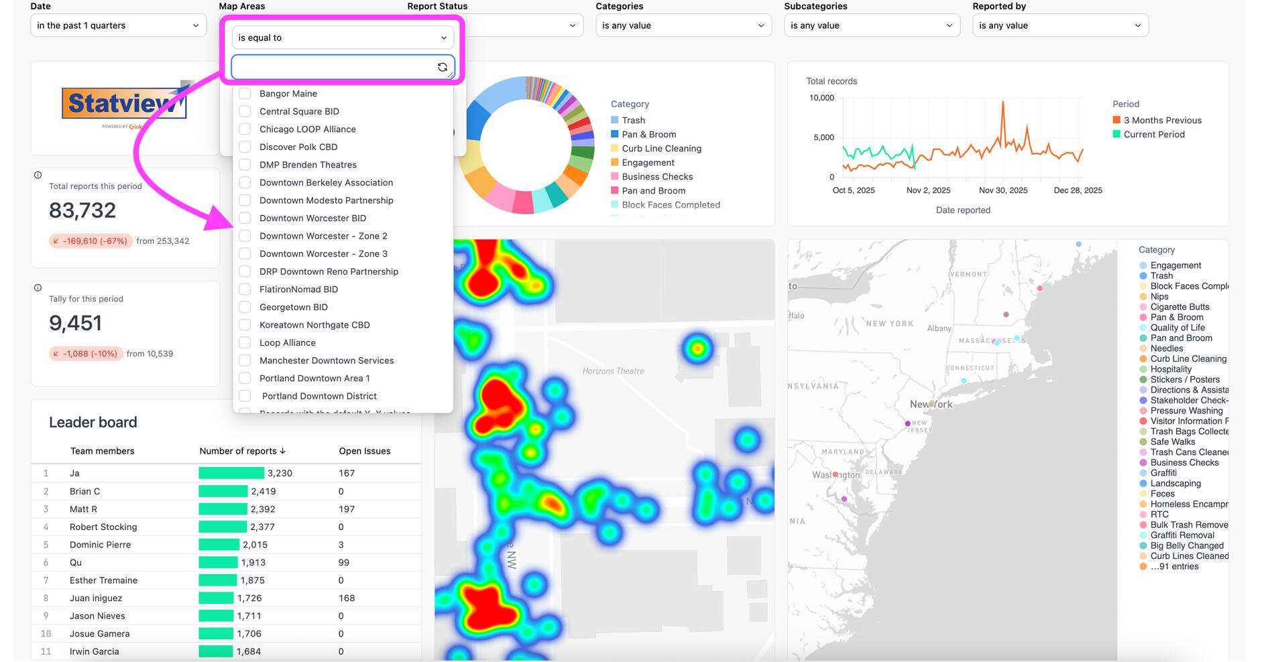Click the Statview logo
This screenshot has width=1262, height=662.
125,105
